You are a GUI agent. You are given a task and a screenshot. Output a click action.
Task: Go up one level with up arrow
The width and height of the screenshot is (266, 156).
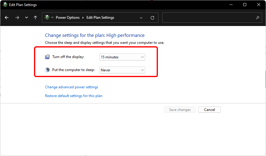pyautogui.click(x=35, y=18)
